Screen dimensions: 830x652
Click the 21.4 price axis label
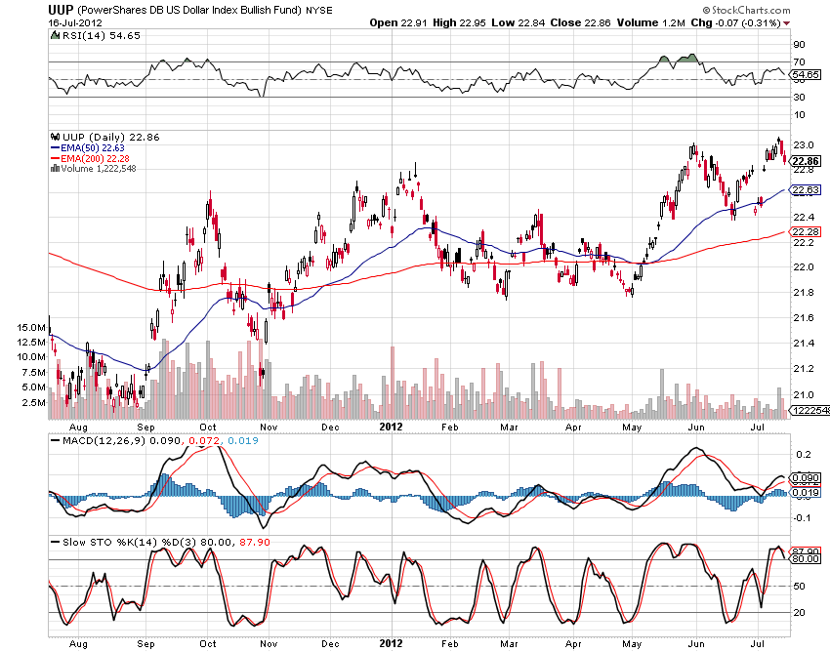click(803, 343)
